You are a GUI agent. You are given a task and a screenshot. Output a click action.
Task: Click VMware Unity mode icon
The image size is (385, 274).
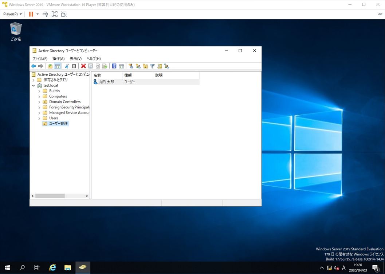tap(64, 14)
